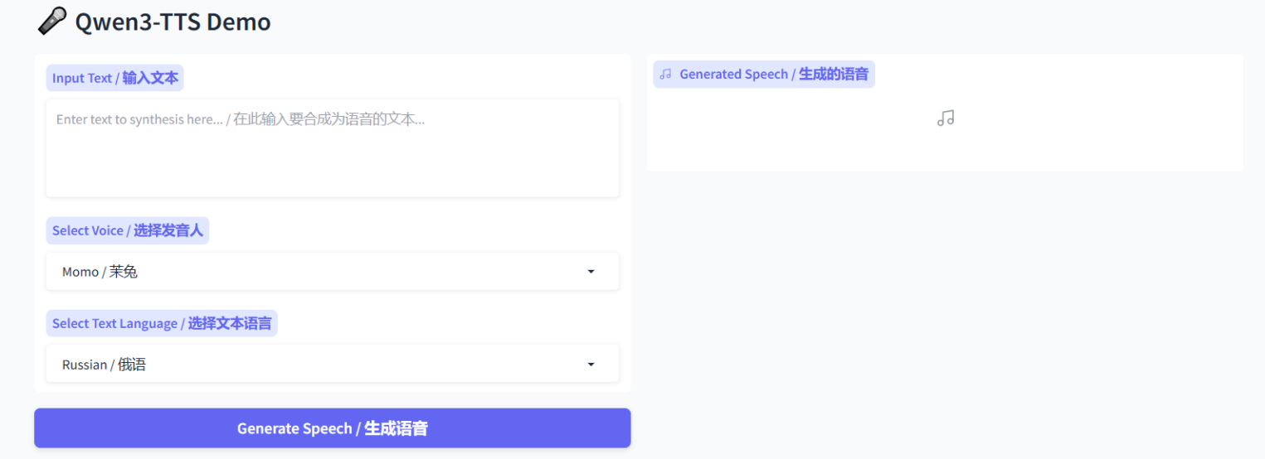This screenshot has height=459, width=1265.
Task: Click the 'Input Text / 输入文本' label
Action: click(x=114, y=79)
